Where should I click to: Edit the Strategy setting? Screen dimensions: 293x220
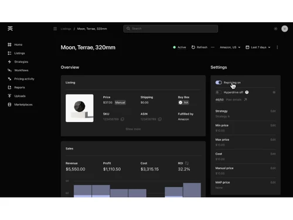click(x=273, y=111)
